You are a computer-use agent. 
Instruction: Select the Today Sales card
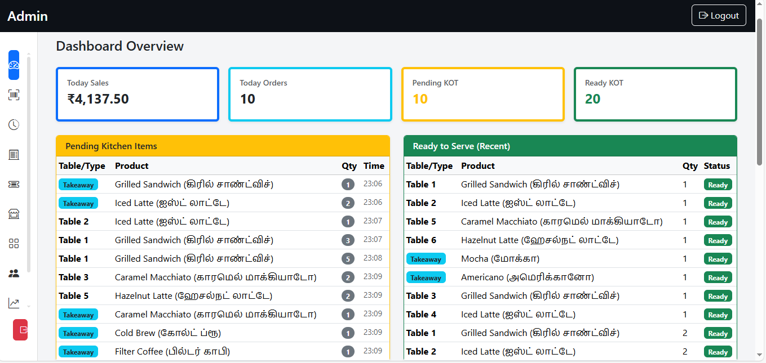138,94
